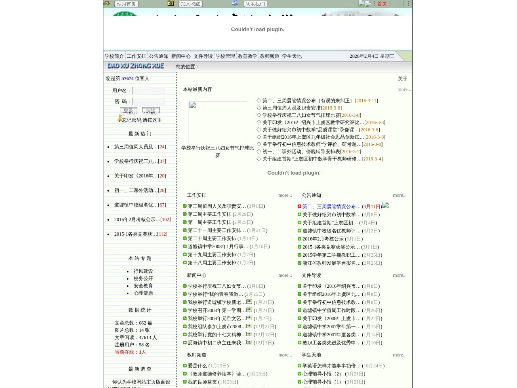
Task: Click the 用户名 username input field
Action: [x=149, y=91]
